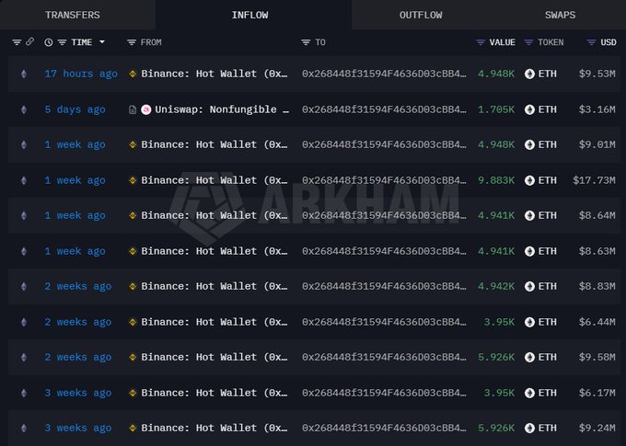The image size is (626, 446).
Task: Open the FROM column filter
Action: pos(132,42)
